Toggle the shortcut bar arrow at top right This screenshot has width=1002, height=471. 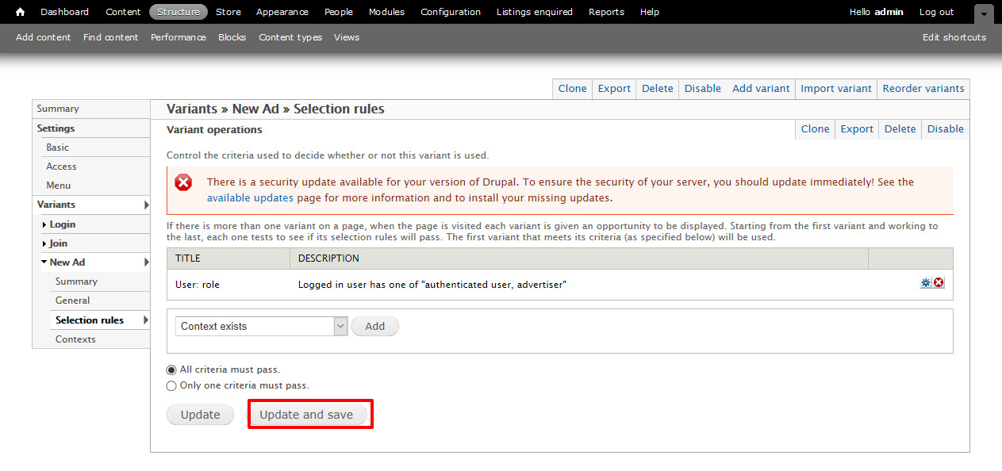[x=984, y=13]
